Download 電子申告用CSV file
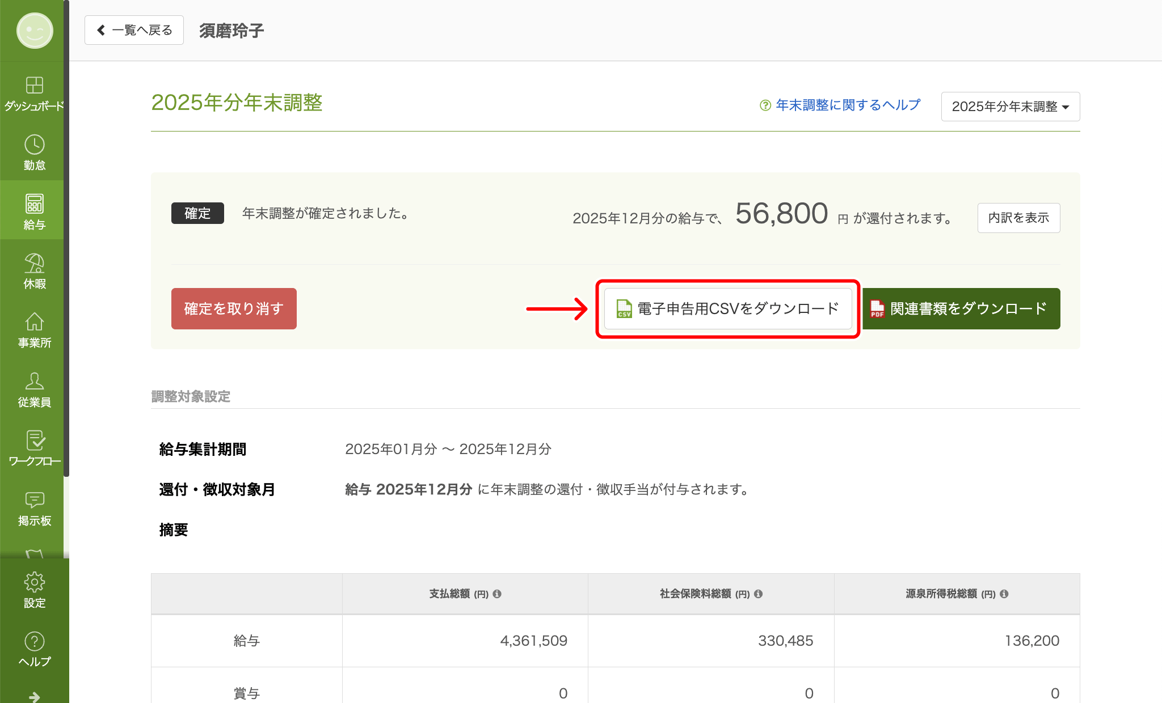 coord(728,308)
